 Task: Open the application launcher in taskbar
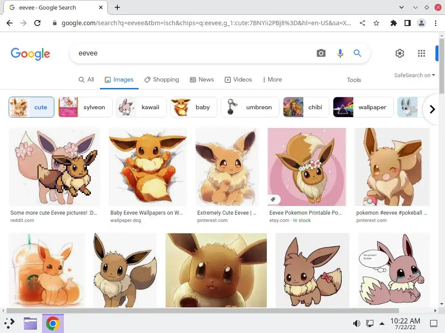tap(10, 323)
